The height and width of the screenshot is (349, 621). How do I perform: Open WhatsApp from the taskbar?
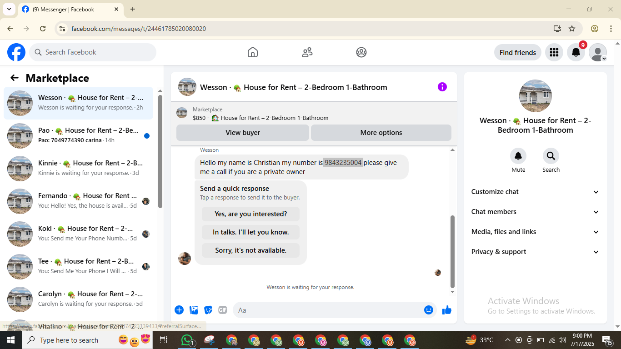187,340
